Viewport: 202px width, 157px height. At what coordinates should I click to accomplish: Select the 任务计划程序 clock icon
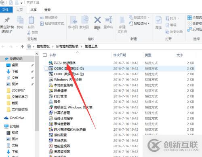(51, 118)
